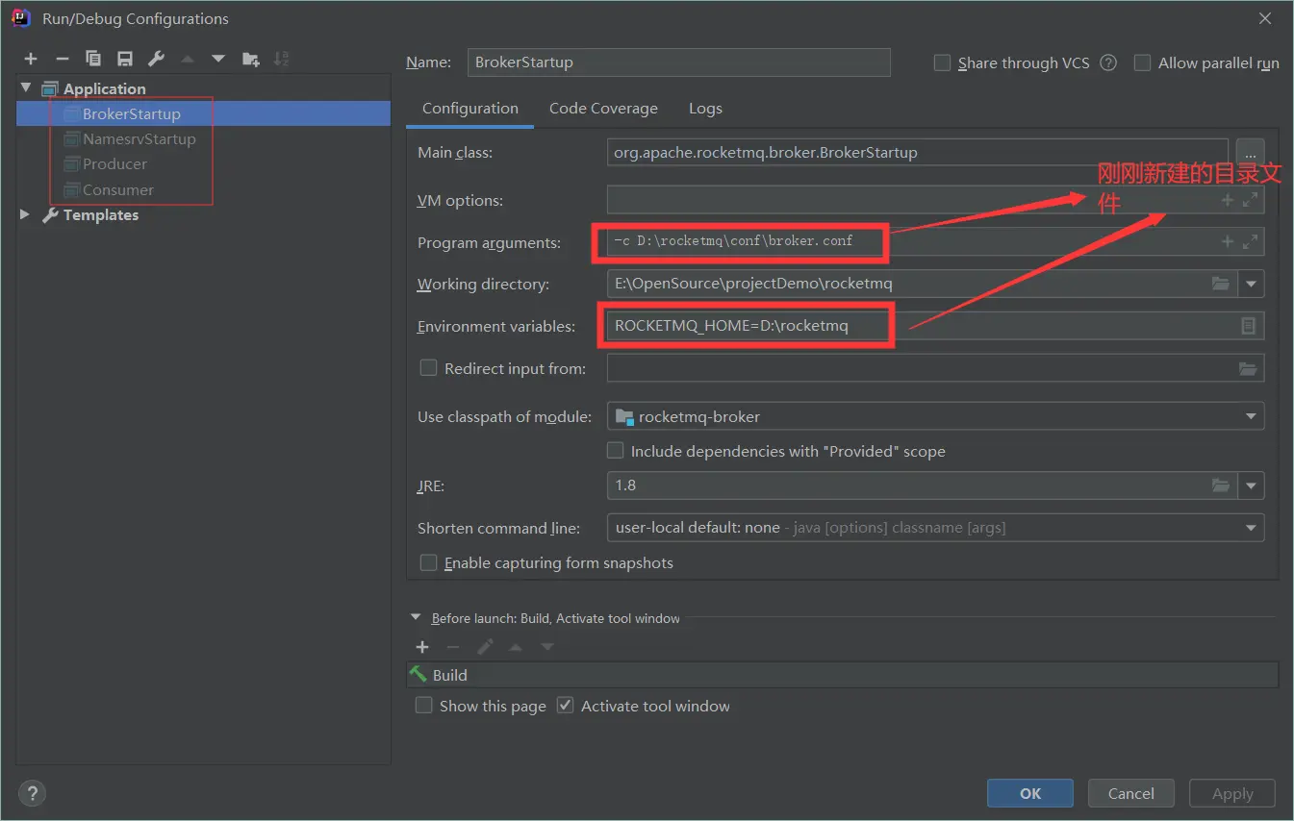1294x821 pixels.
Task: Toggle Redirect input from checkbox
Action: (x=429, y=367)
